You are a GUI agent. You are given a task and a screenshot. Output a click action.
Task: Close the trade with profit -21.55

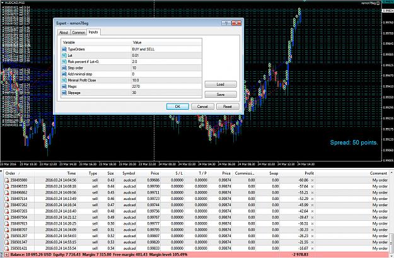[312, 242]
